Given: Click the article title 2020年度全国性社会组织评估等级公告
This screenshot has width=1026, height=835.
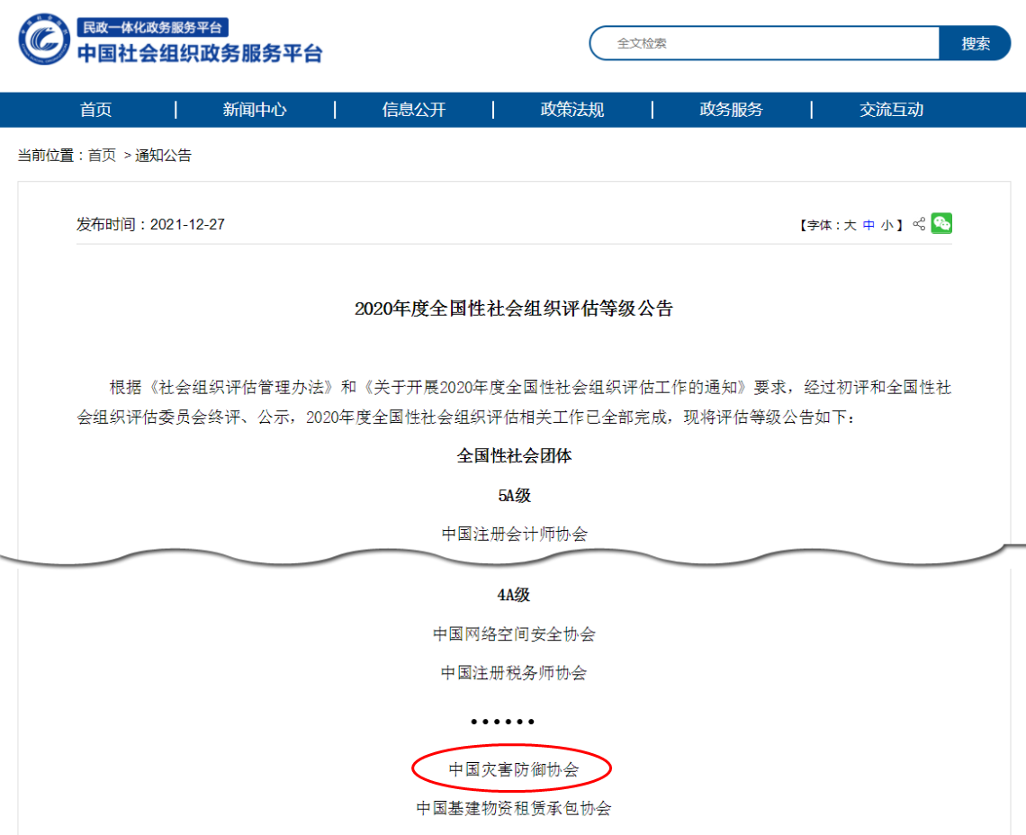Looking at the screenshot, I should (514, 309).
